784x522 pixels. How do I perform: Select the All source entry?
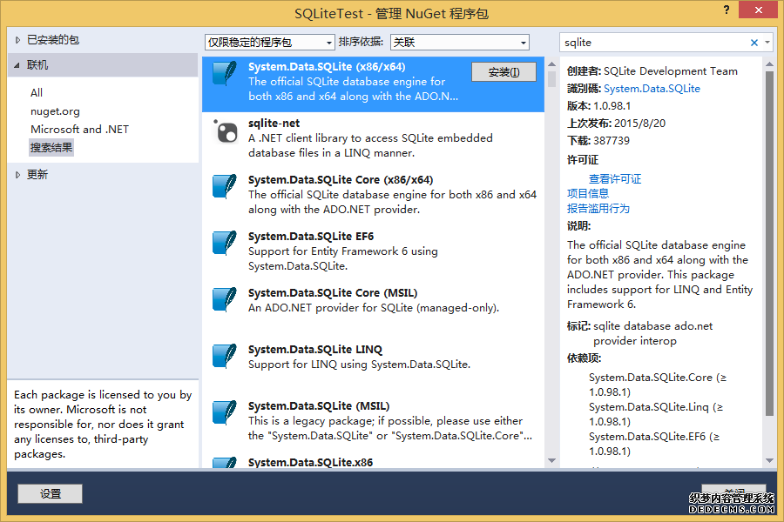pyautogui.click(x=37, y=93)
